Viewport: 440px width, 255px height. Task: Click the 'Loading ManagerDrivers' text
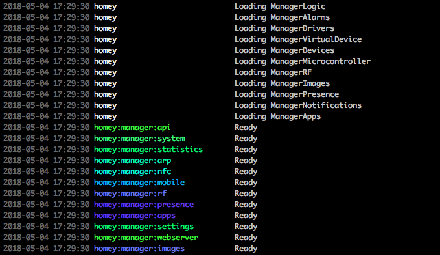point(284,28)
